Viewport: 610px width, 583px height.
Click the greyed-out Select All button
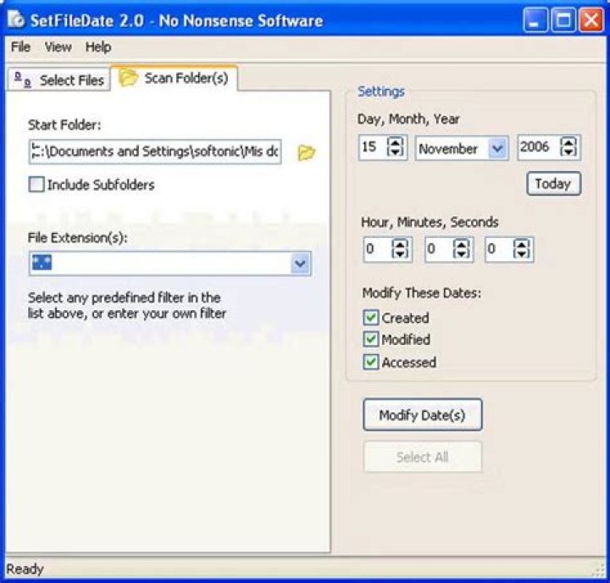click(x=423, y=457)
